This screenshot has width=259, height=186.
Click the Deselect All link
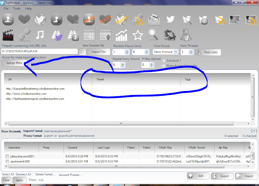pos(23,174)
